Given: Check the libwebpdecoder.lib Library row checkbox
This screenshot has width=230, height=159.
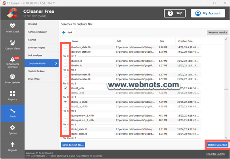Looking at the screenshot, I should pyautogui.click(x=65, y=75).
